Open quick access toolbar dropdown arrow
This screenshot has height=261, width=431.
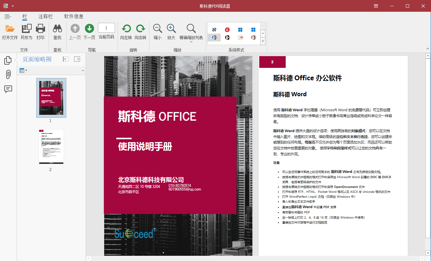click(x=13, y=6)
